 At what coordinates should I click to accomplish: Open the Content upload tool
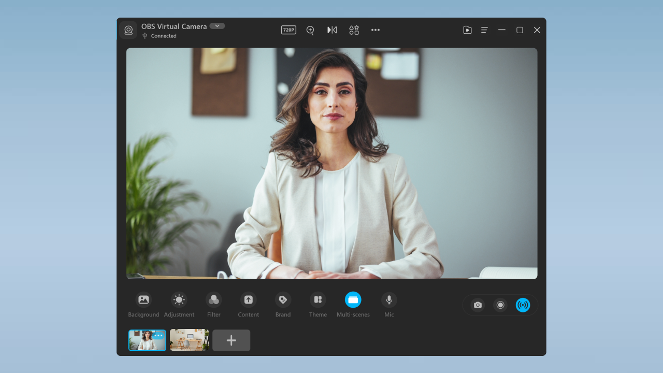click(x=248, y=300)
